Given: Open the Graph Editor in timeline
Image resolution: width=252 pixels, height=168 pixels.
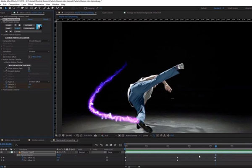Looking at the screenshot, I should click(x=121, y=145).
